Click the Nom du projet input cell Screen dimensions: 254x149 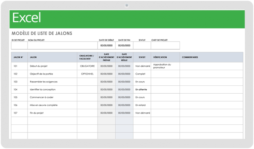[62, 46]
